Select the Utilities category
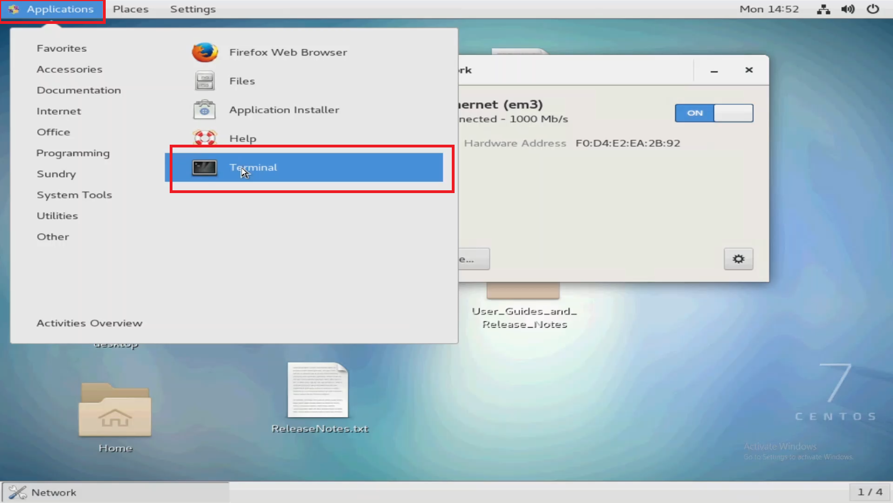The image size is (893, 503). tap(57, 216)
